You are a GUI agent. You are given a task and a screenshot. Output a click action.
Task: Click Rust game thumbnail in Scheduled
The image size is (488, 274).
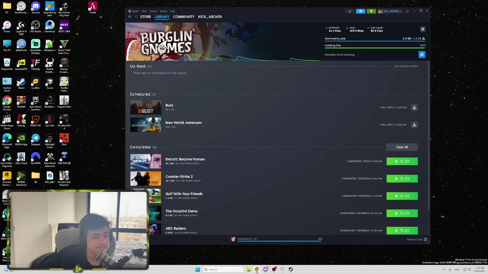click(146, 107)
